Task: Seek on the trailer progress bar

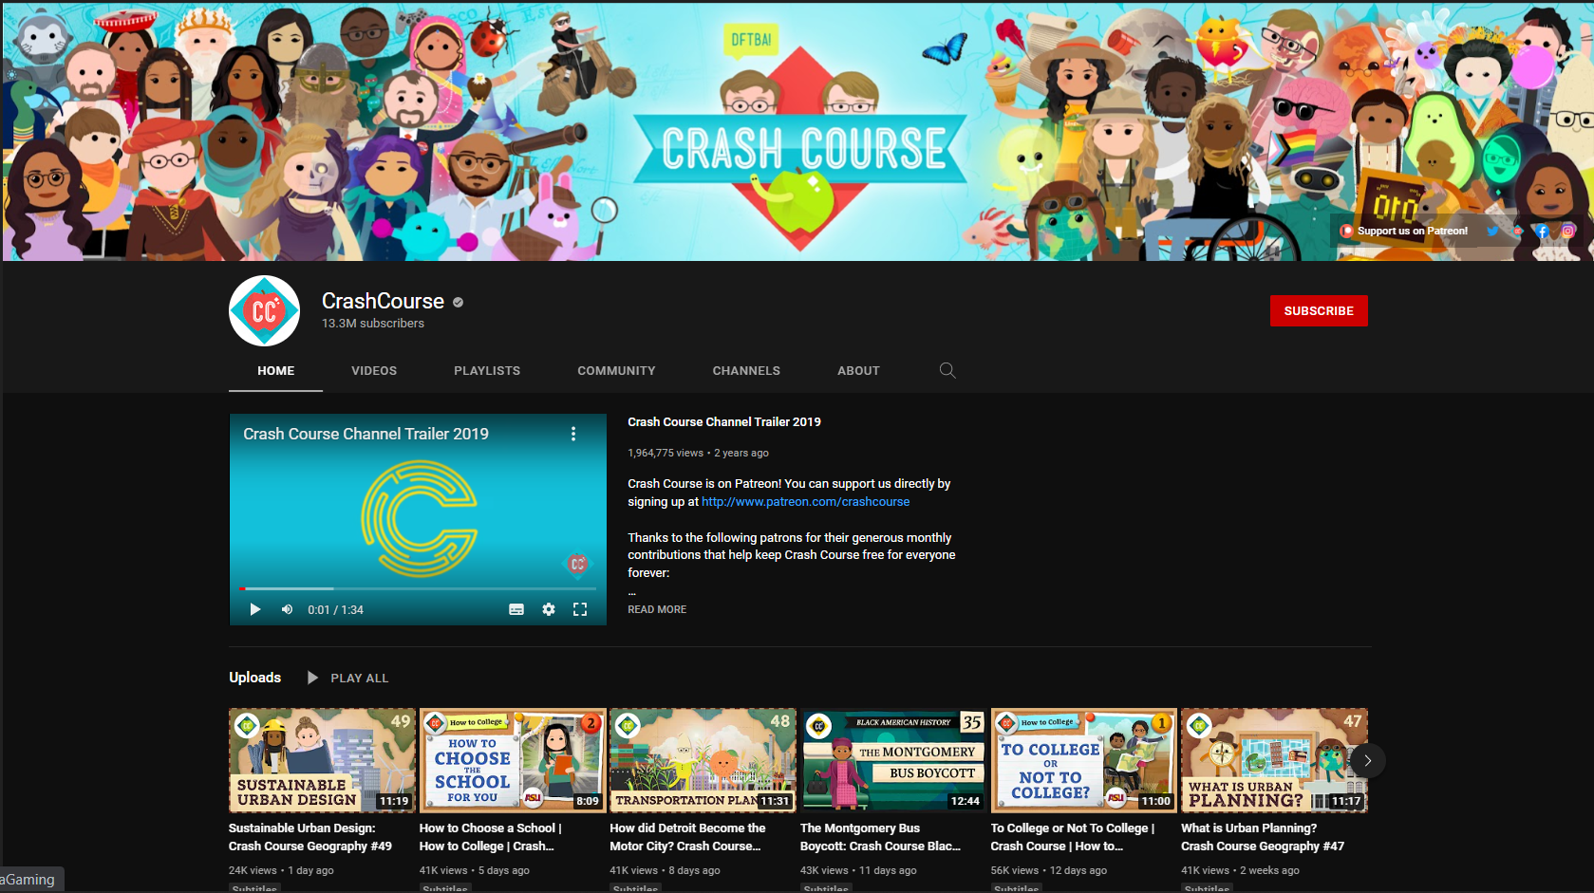Action: pyautogui.click(x=418, y=588)
